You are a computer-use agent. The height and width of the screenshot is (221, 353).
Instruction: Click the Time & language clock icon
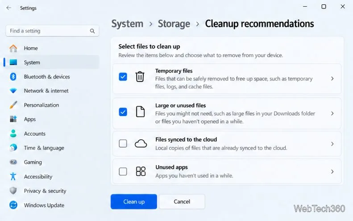coord(13,148)
